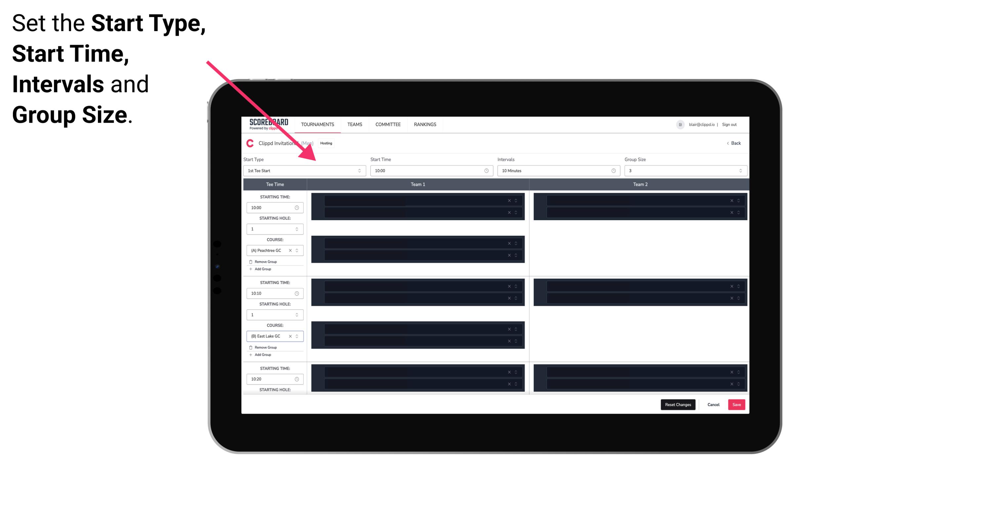This screenshot has width=987, height=531.
Task: Click the Reset Changes button
Action: (x=678, y=404)
